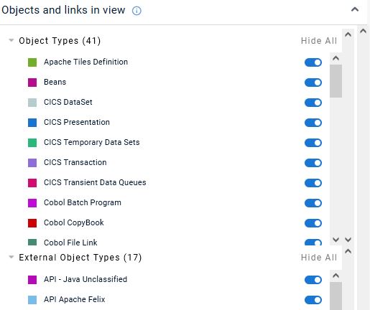Click the up arrow of External Object Types list
Screen dimensions: 370x310
point(336,276)
